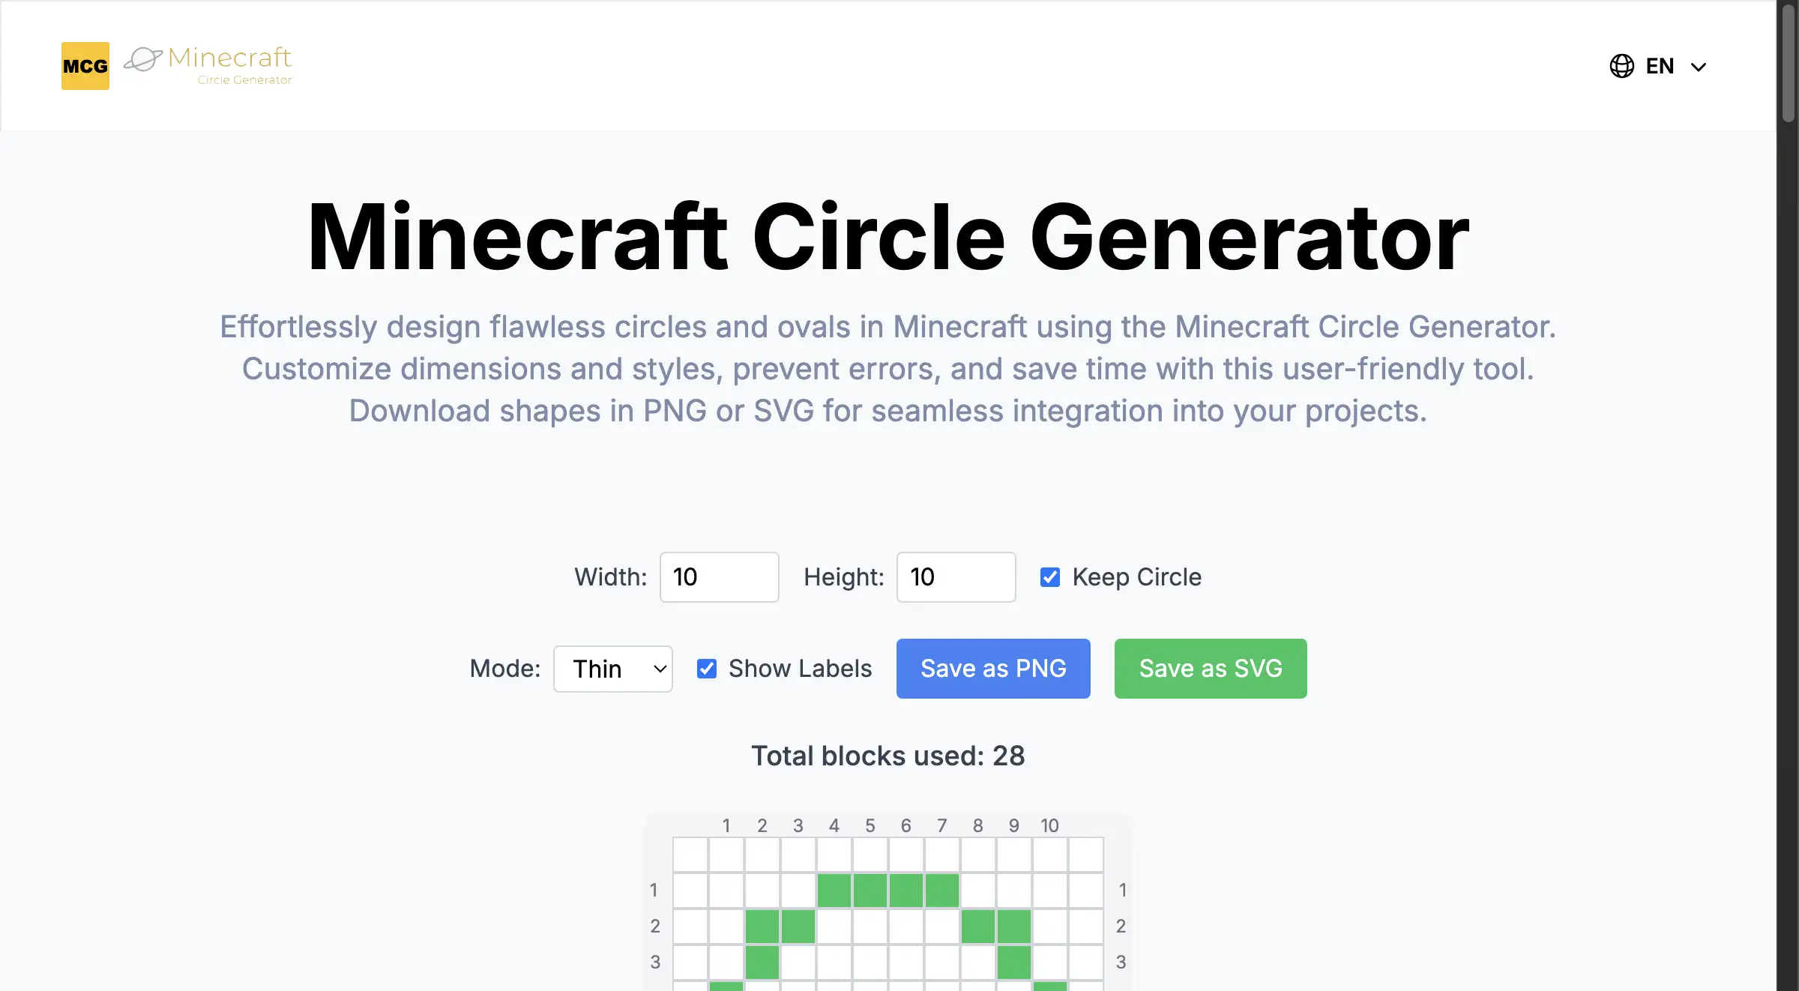Click the Save as PNG button
Screen dimensions: 1799x991
point(992,669)
